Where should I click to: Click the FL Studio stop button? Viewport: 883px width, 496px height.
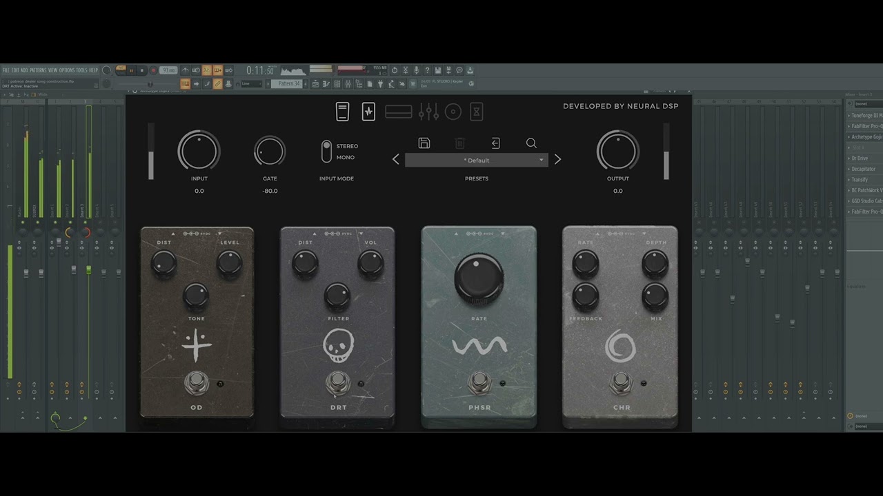coord(142,70)
